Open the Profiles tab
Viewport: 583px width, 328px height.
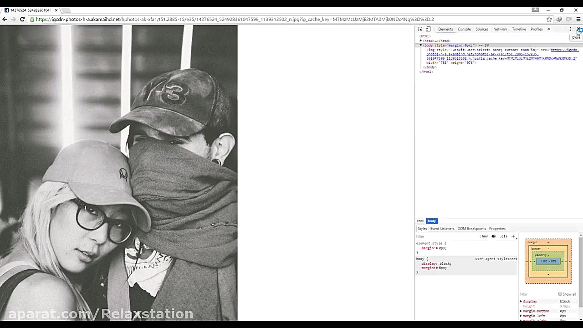click(537, 29)
